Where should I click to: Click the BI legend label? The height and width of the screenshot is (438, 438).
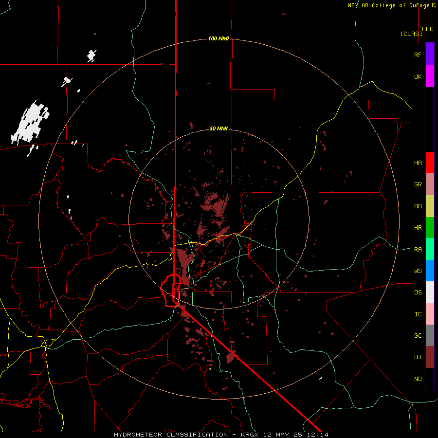point(418,357)
